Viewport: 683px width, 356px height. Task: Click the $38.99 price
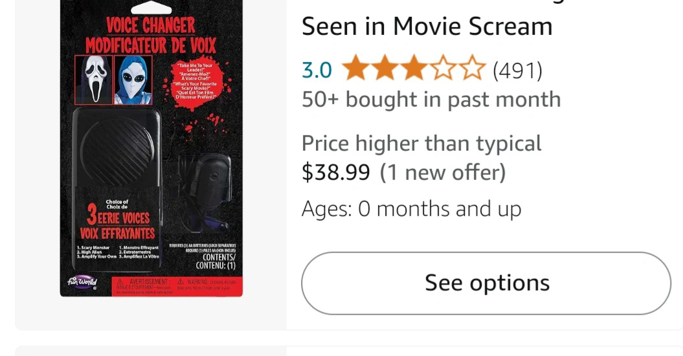pos(336,173)
